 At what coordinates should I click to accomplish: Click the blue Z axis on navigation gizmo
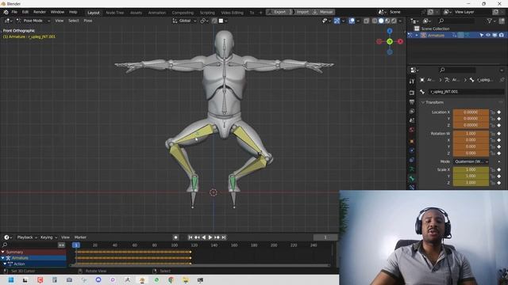390,31
